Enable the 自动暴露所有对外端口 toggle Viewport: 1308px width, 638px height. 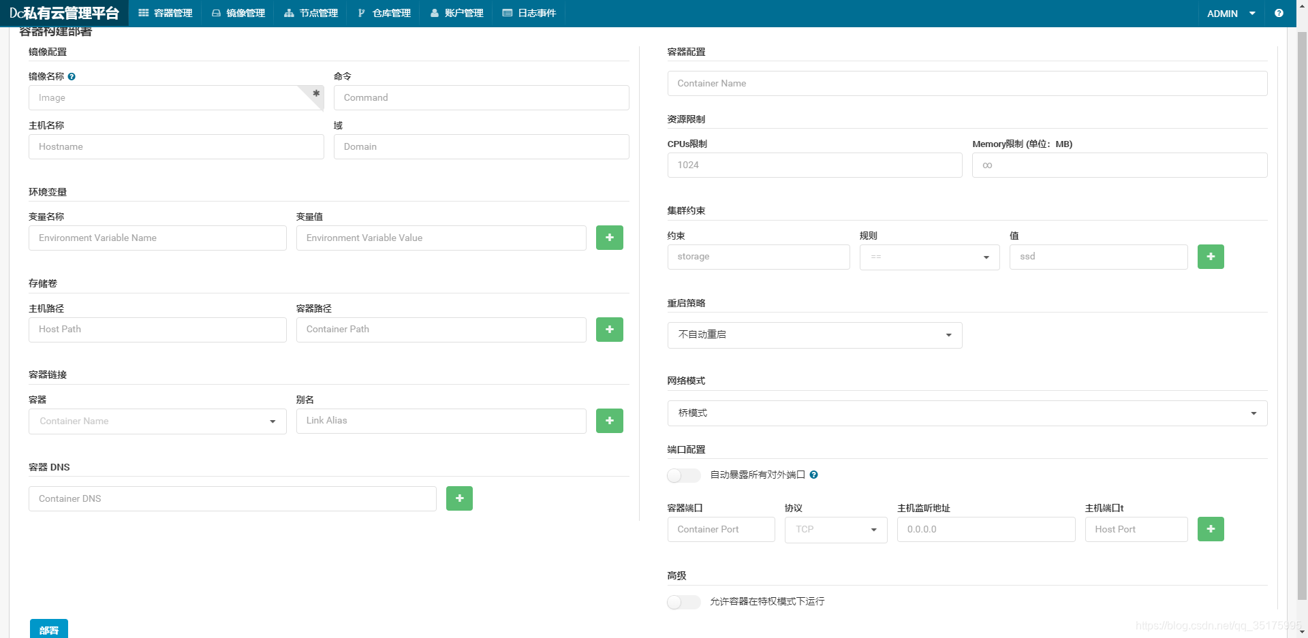(x=684, y=475)
